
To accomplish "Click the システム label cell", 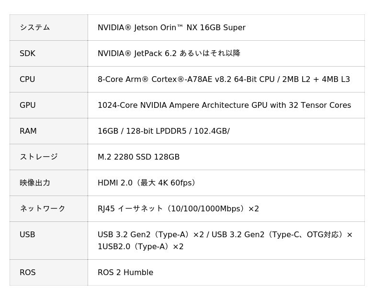I will point(34,27).
